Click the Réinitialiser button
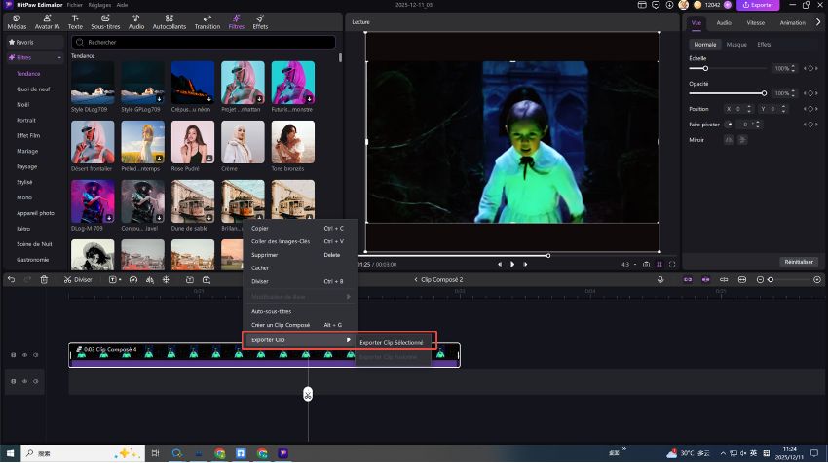The height and width of the screenshot is (463, 828). coord(798,262)
